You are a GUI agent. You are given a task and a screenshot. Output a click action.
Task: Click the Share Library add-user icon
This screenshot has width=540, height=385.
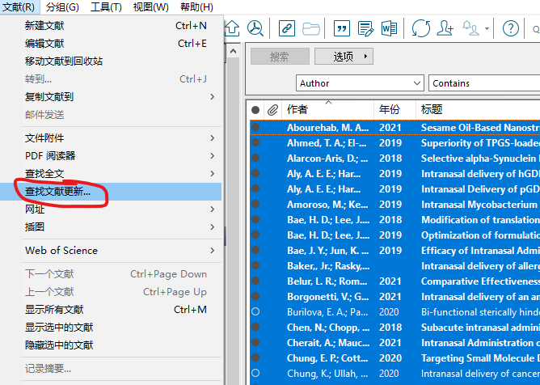pyautogui.click(x=445, y=28)
